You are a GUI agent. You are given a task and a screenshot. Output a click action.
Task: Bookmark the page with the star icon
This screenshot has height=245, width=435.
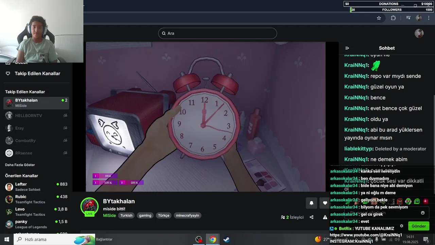[379, 18]
